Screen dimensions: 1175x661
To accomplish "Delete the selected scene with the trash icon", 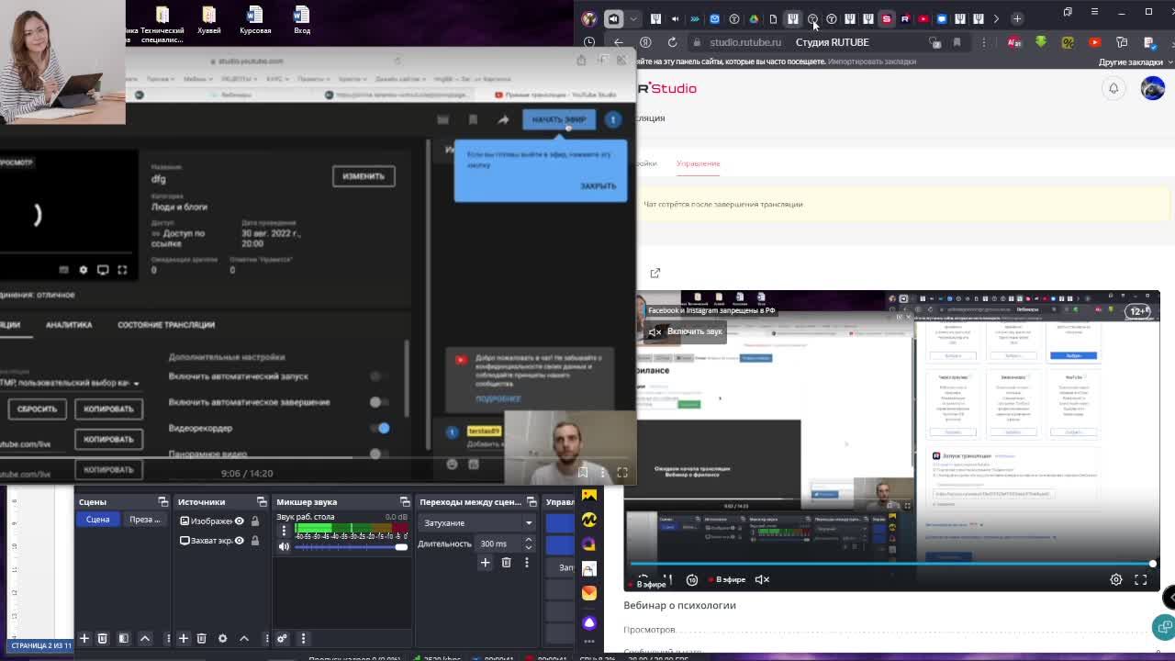I will tap(102, 638).
